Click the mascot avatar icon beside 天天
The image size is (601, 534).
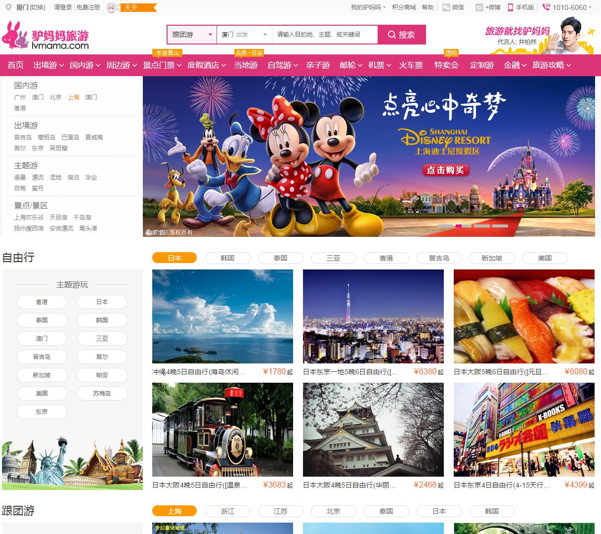pos(112,7)
